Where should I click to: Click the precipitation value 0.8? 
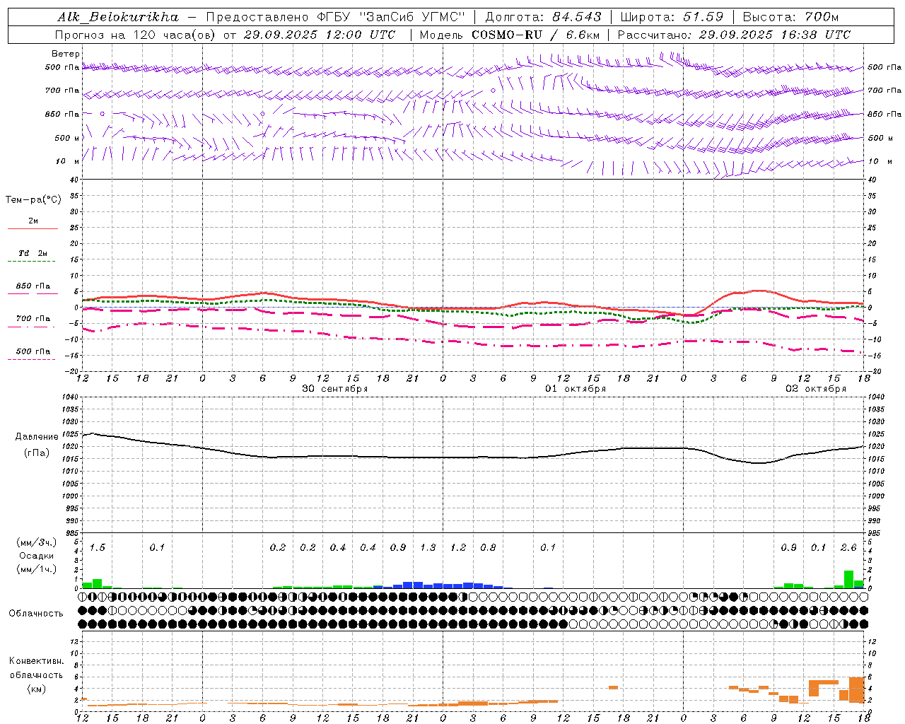point(488,547)
